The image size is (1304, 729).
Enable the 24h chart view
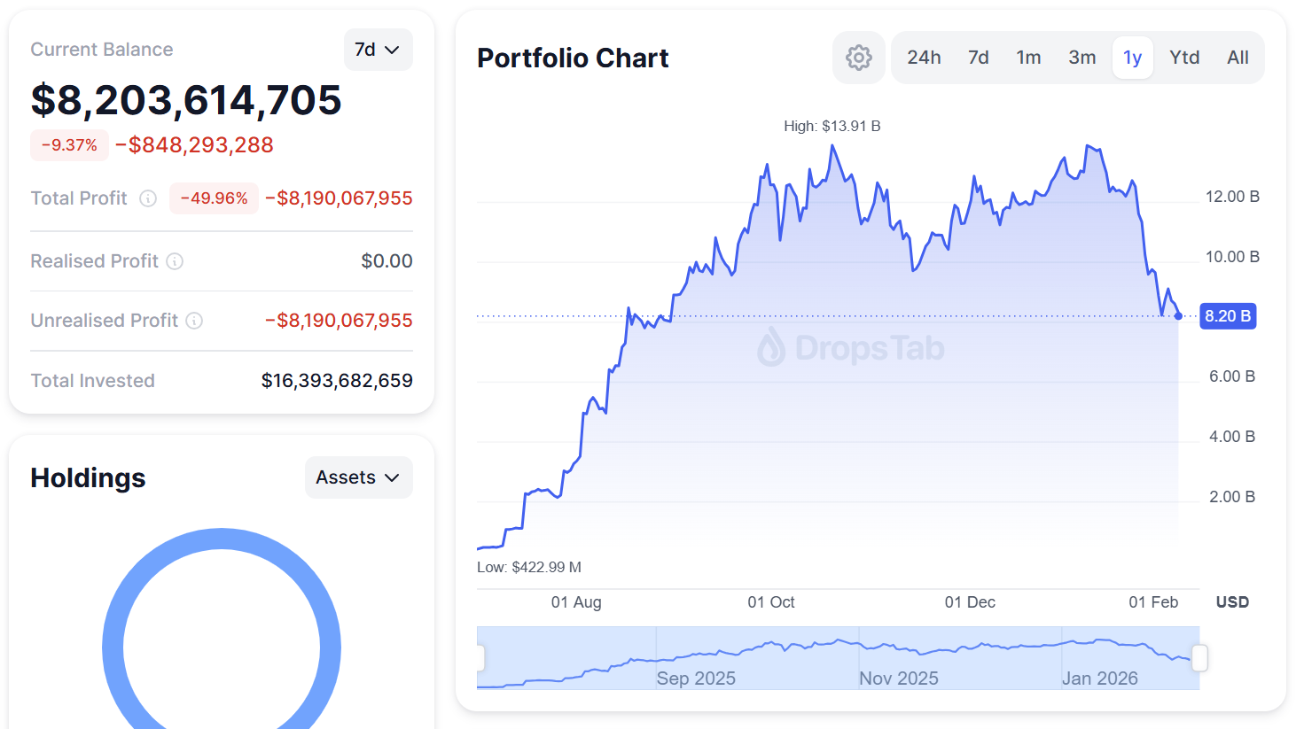924,57
